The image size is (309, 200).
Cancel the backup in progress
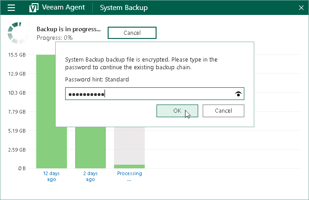[x=132, y=33]
